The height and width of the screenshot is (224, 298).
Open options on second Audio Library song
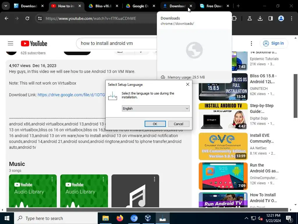(103, 179)
